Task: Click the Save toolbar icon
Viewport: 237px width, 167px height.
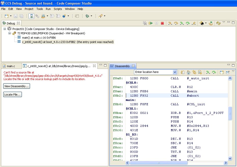Action: click(16, 16)
